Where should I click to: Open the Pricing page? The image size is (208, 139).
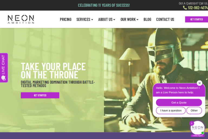point(66,20)
